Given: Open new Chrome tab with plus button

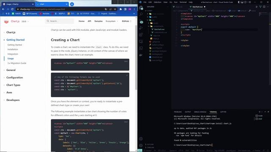Looking at the screenshot, I should click(x=72, y=4).
